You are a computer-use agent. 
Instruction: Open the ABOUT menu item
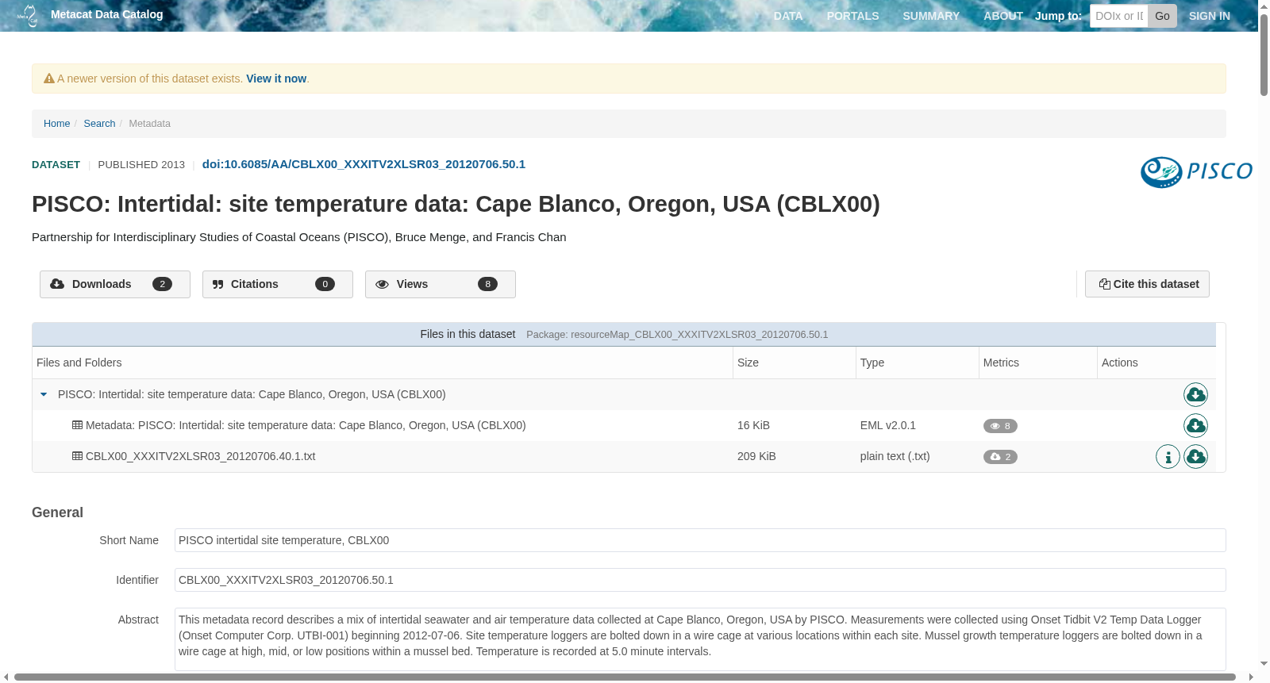(x=1003, y=16)
